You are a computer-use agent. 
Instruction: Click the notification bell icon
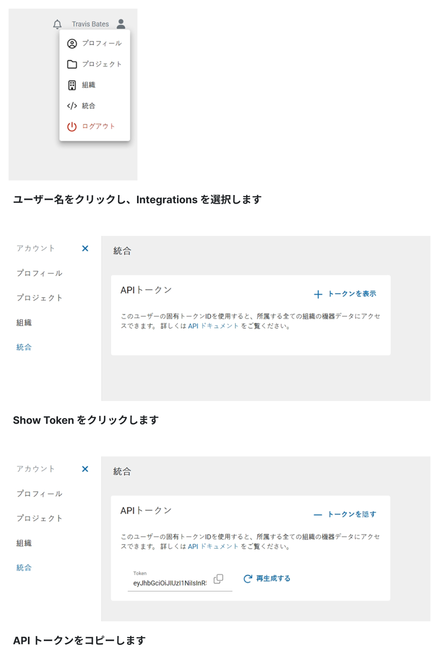coord(57,24)
